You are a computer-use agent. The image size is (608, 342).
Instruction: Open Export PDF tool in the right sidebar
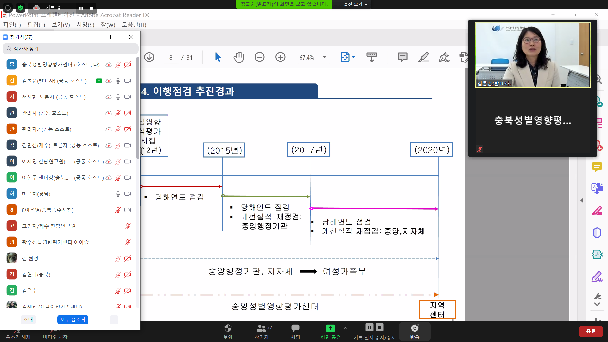[597, 188]
